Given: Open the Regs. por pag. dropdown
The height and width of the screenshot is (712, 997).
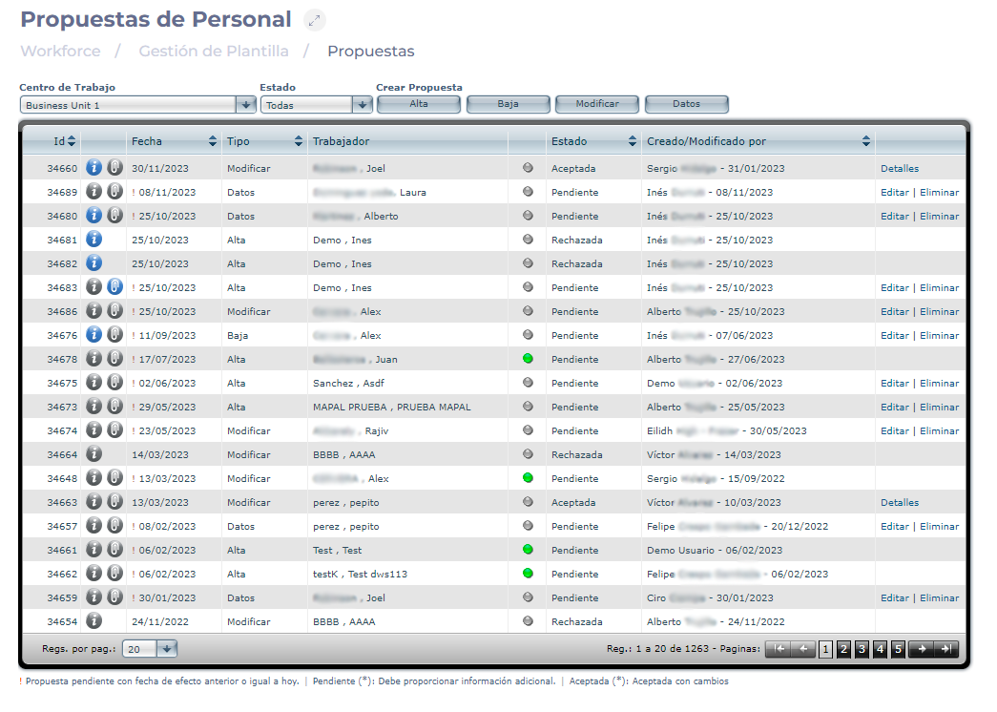Looking at the screenshot, I should pyautogui.click(x=167, y=649).
